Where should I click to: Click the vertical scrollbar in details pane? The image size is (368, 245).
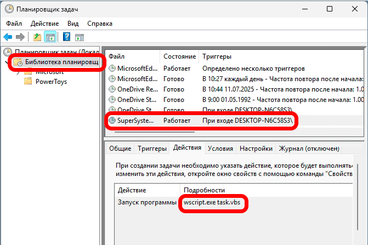(358, 197)
